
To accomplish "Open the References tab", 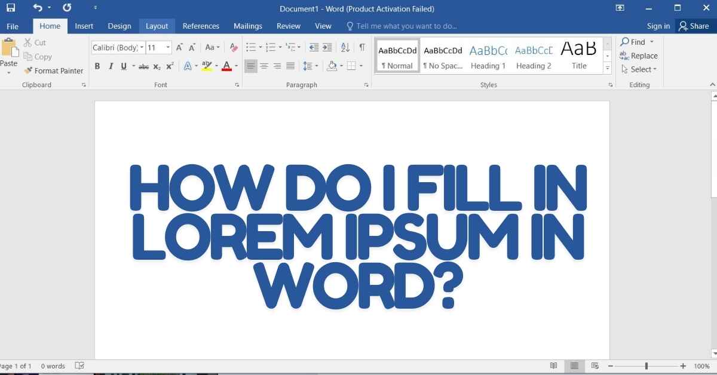I will click(x=201, y=26).
